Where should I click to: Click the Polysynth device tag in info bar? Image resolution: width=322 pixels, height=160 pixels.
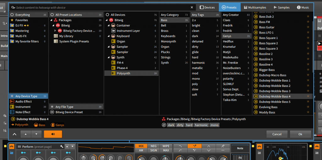pyautogui.click(x=20, y=125)
